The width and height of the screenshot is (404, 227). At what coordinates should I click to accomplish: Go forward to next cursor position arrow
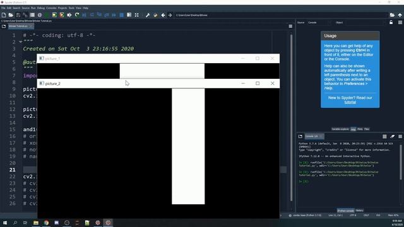pos(170,15)
